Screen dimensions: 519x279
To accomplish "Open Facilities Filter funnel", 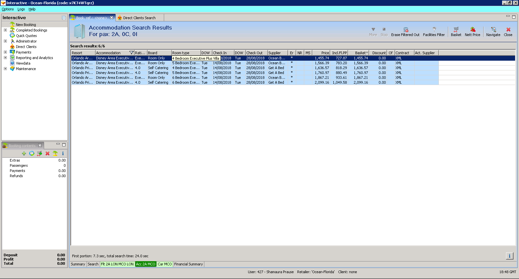I will pos(434,32).
